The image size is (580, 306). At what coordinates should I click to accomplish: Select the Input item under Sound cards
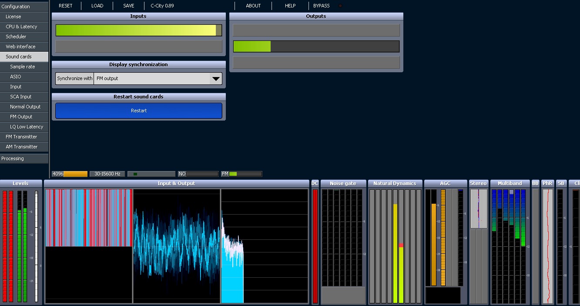[24, 87]
